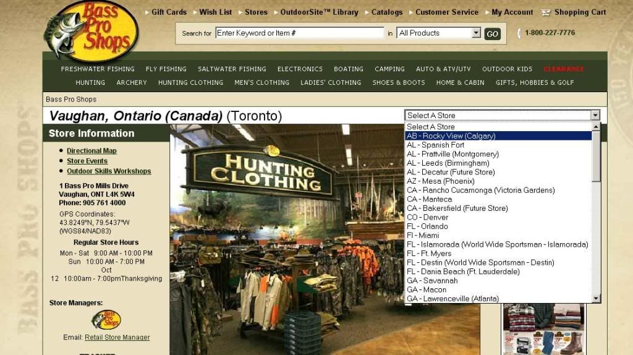Select AB - Rocky View (Calgary)
Viewport: 633px width, 355px height.
(x=498, y=135)
